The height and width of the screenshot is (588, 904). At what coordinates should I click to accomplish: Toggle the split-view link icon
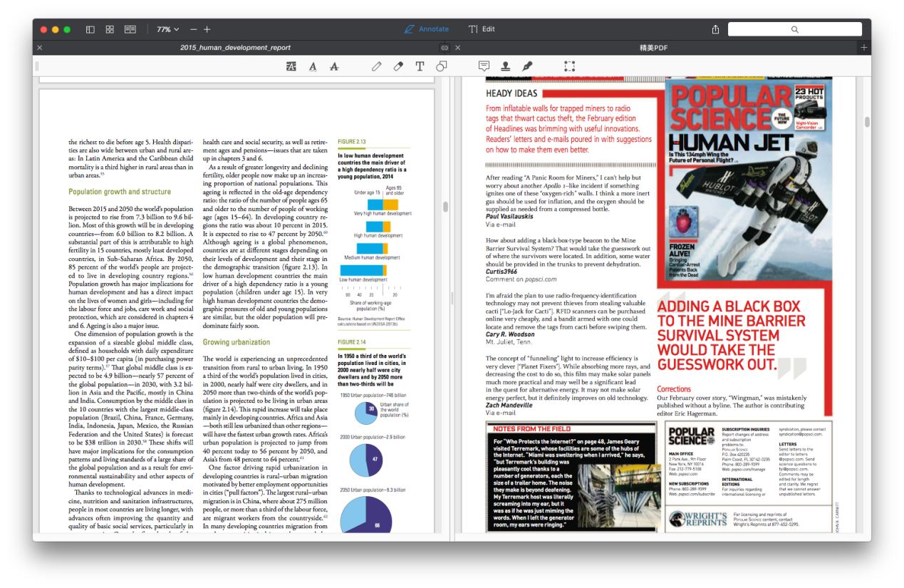coord(445,48)
